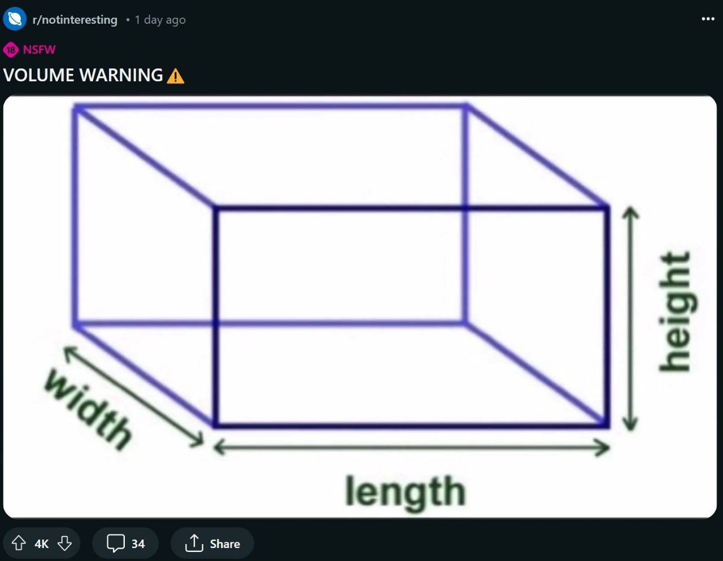Image resolution: width=723 pixels, height=561 pixels.
Task: Click the "width" label in the image
Action: [x=89, y=409]
